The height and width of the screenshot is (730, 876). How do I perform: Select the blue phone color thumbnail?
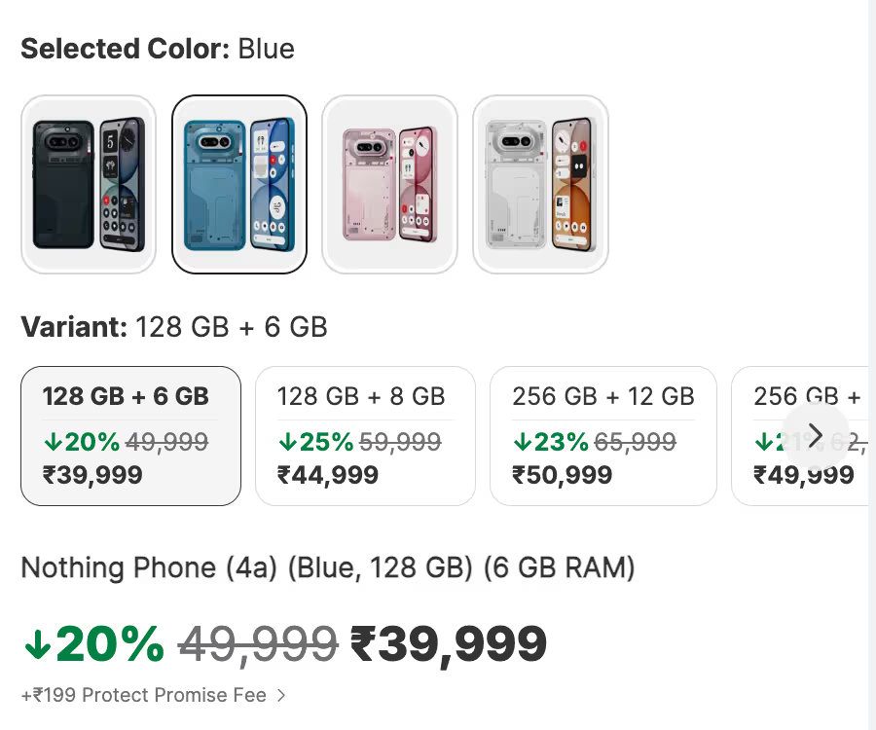(239, 184)
